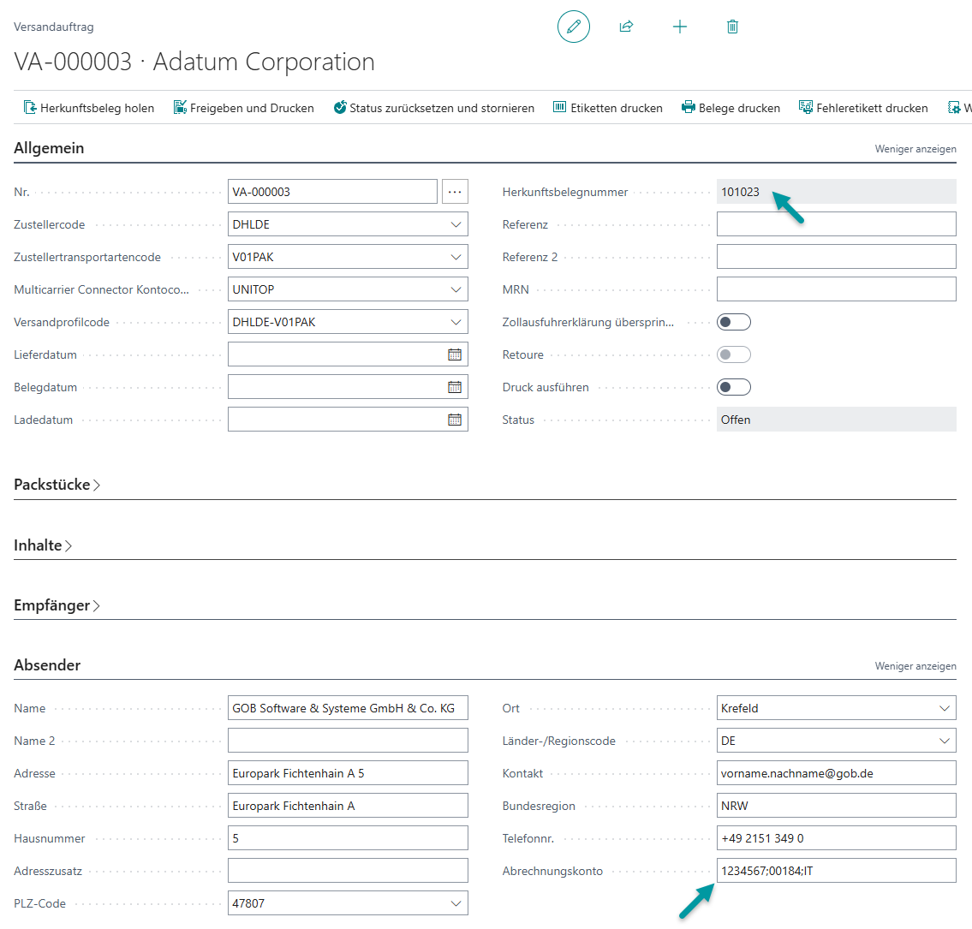Viewport: 972px width, 929px height.
Task: Click Weniger anzeigen in Allgemein section
Action: pos(915,149)
